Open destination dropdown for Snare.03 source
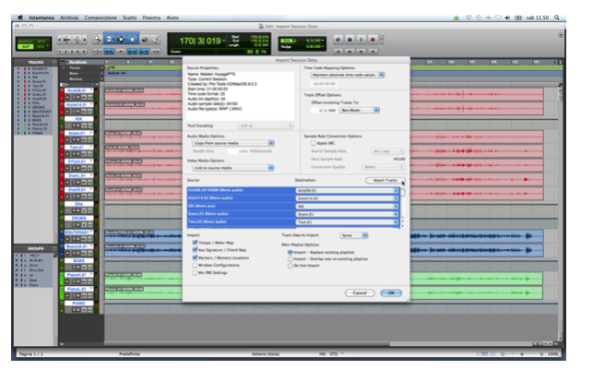Image resolution: width=593 pixels, height=382 pixels. pyautogui.click(x=347, y=214)
